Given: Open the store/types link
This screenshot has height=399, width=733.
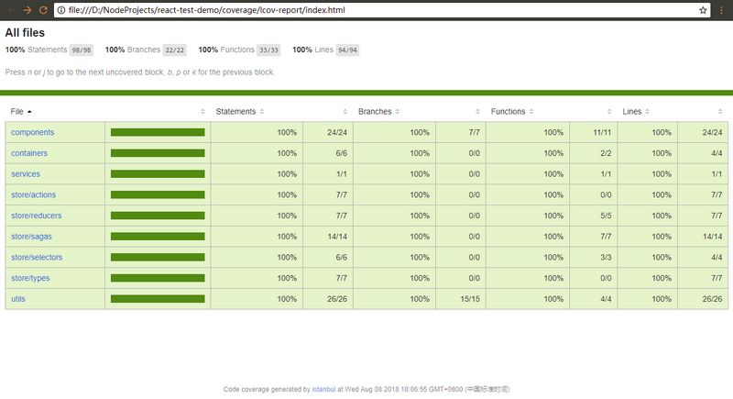Looking at the screenshot, I should [30, 278].
